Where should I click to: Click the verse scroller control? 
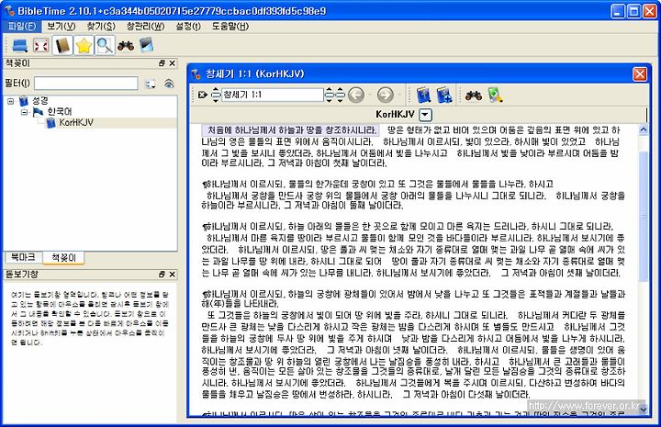point(340,95)
